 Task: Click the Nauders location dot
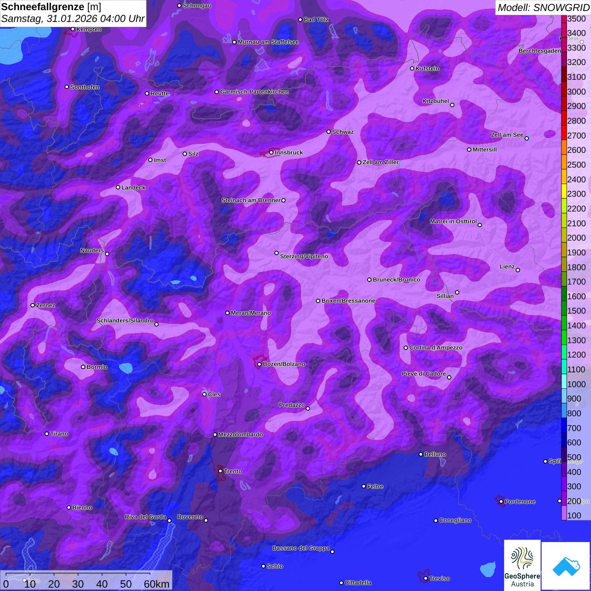(107, 254)
